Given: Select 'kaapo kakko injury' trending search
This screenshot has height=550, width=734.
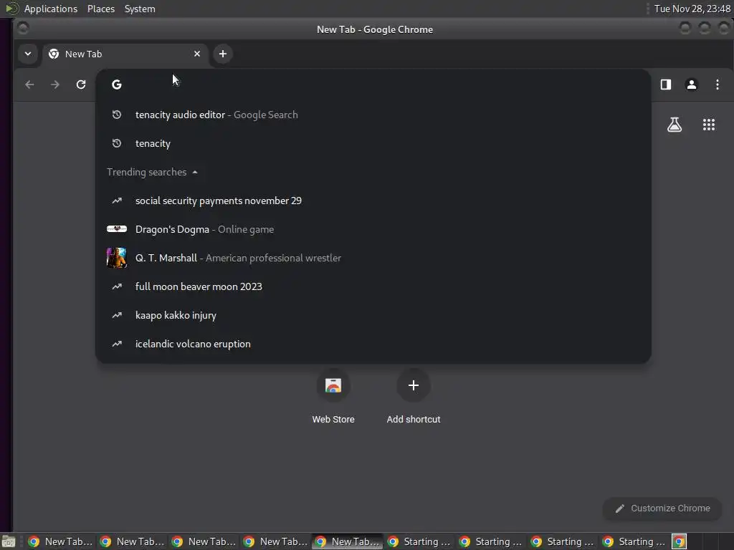Looking at the screenshot, I should pyautogui.click(x=373, y=315).
